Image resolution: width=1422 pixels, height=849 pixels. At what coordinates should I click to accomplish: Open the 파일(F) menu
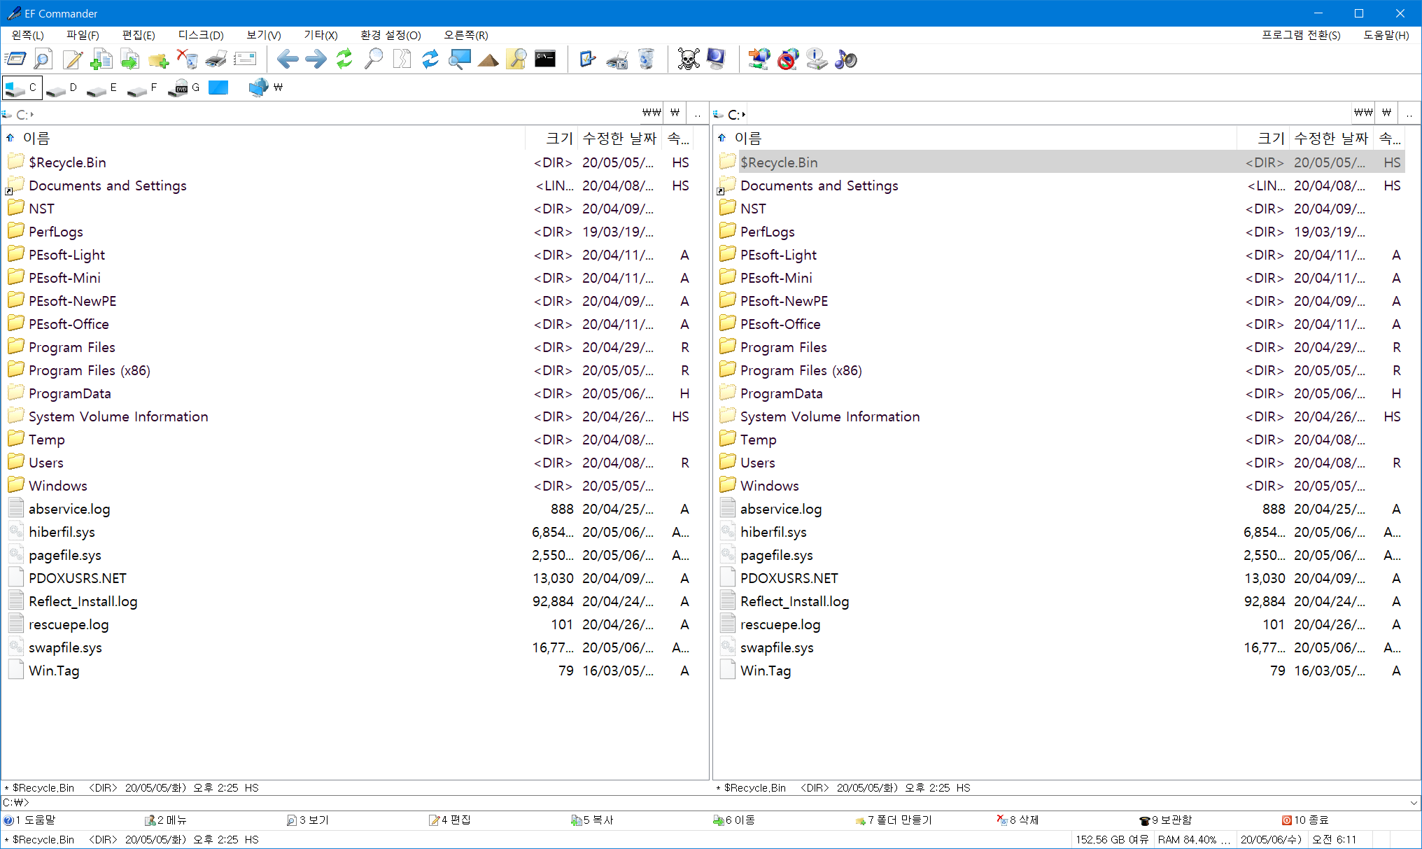click(x=83, y=35)
